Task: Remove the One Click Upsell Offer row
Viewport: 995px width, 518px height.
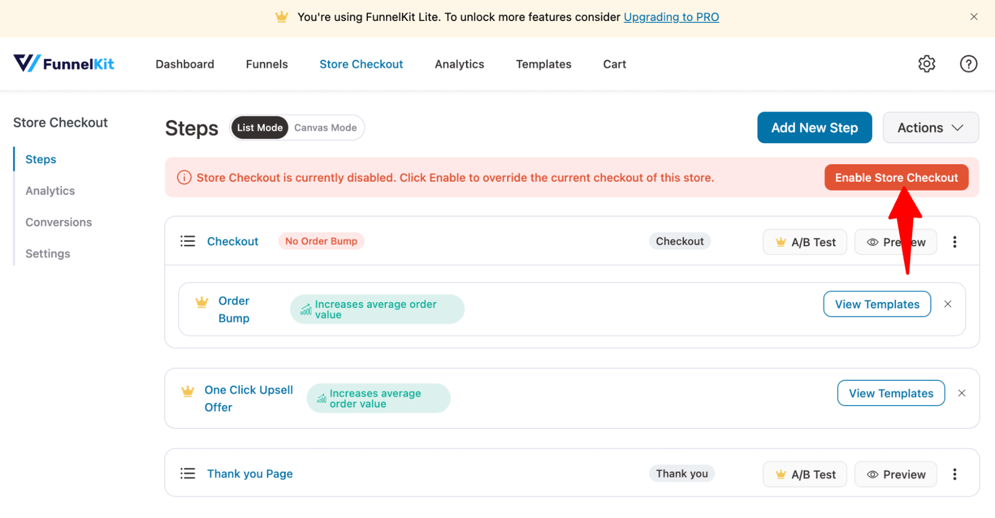Action: [962, 393]
